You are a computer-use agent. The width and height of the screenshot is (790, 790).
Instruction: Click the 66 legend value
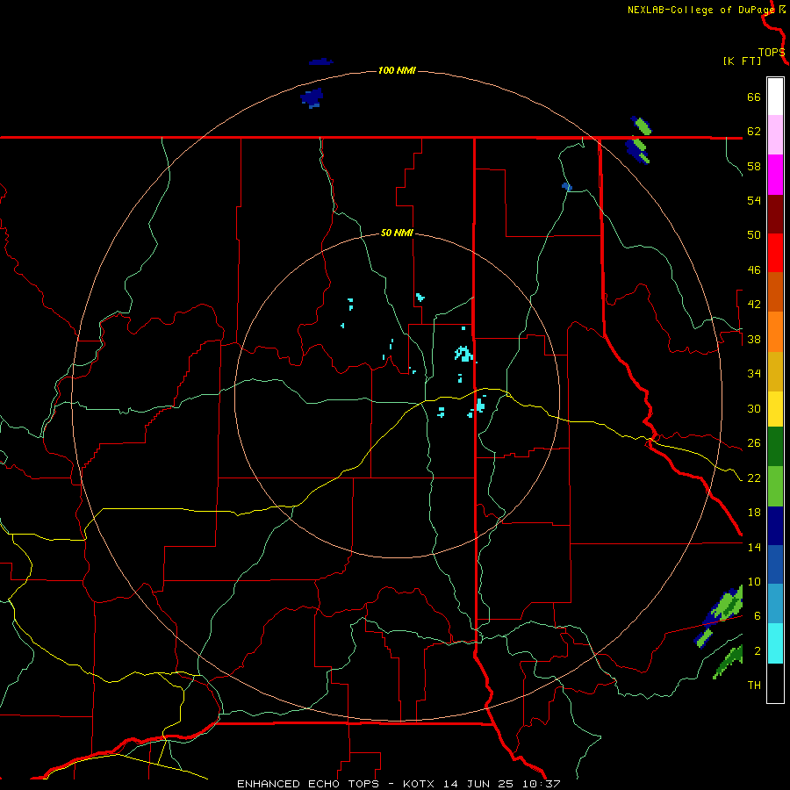click(x=754, y=97)
